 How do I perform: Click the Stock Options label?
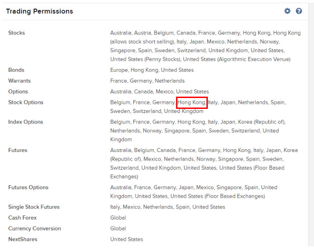point(26,103)
